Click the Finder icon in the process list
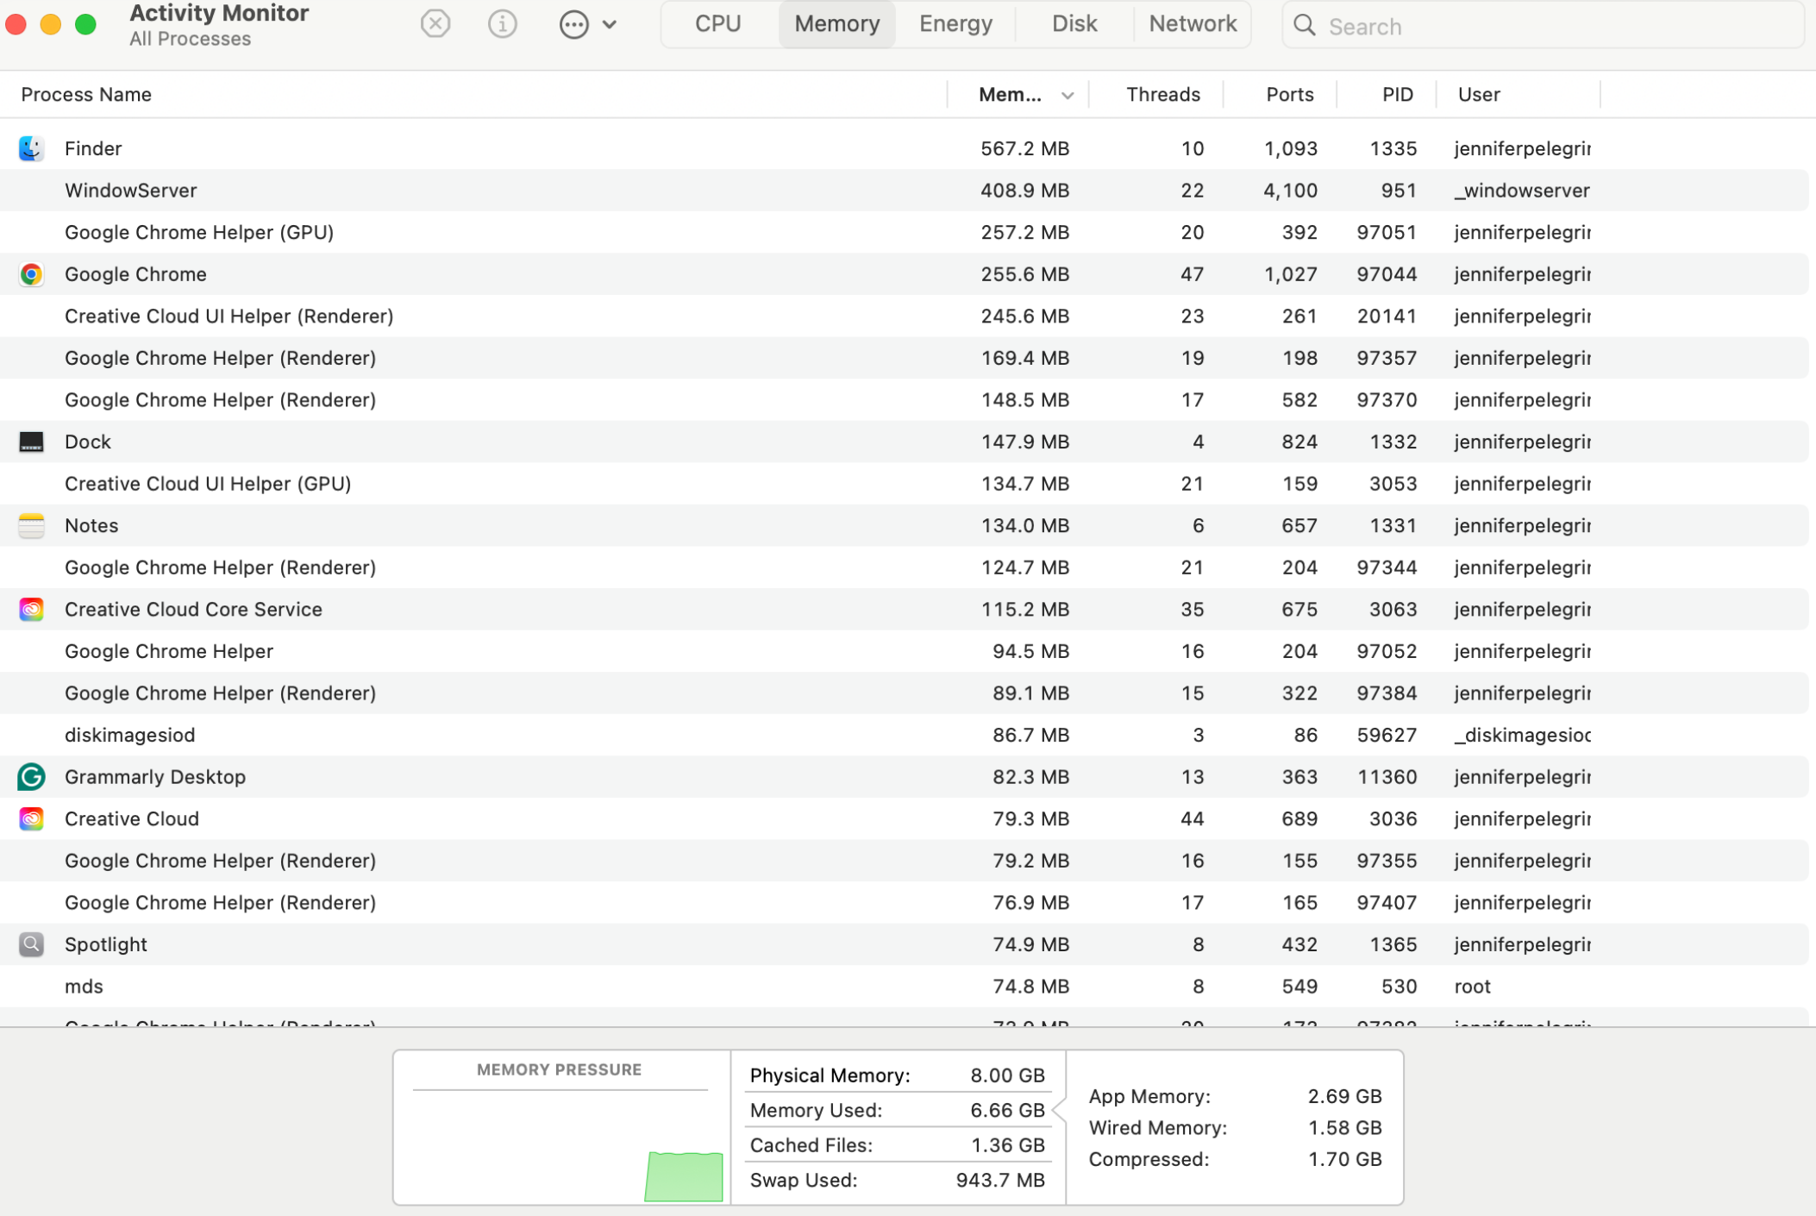The height and width of the screenshot is (1216, 1816). [x=31, y=147]
